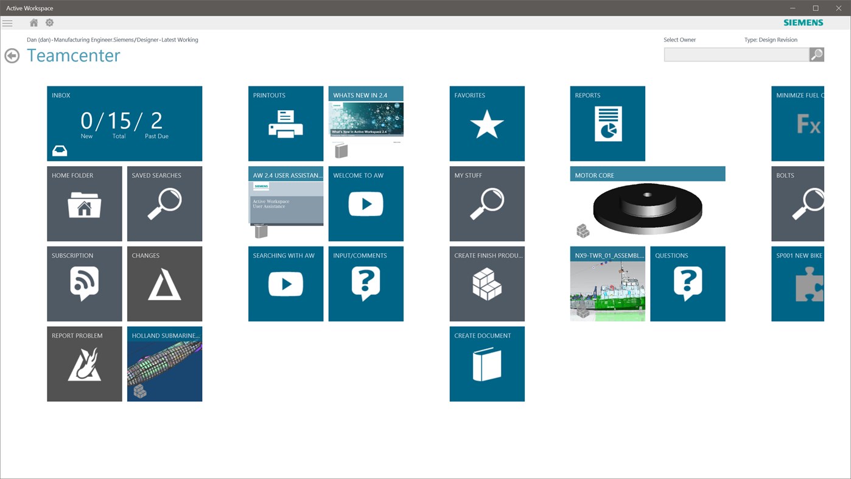Viewport: 851px width, 479px height.
Task: Open the navigation hamburger menu
Action: coord(7,23)
